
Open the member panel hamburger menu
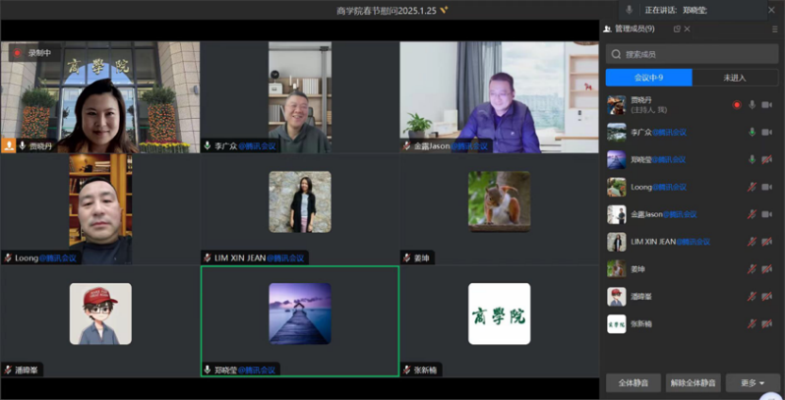pyautogui.click(x=774, y=29)
